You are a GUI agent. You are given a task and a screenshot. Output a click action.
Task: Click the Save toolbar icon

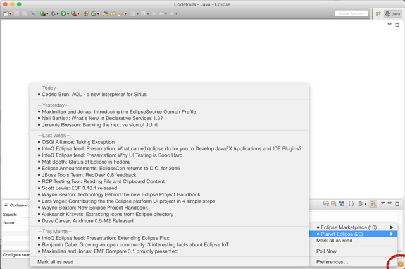tap(16, 14)
